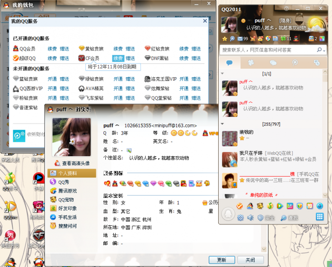Viewport: 332px width, 267px height.
Task: Collapse the [255/797] contact group
Action: (x=222, y=124)
